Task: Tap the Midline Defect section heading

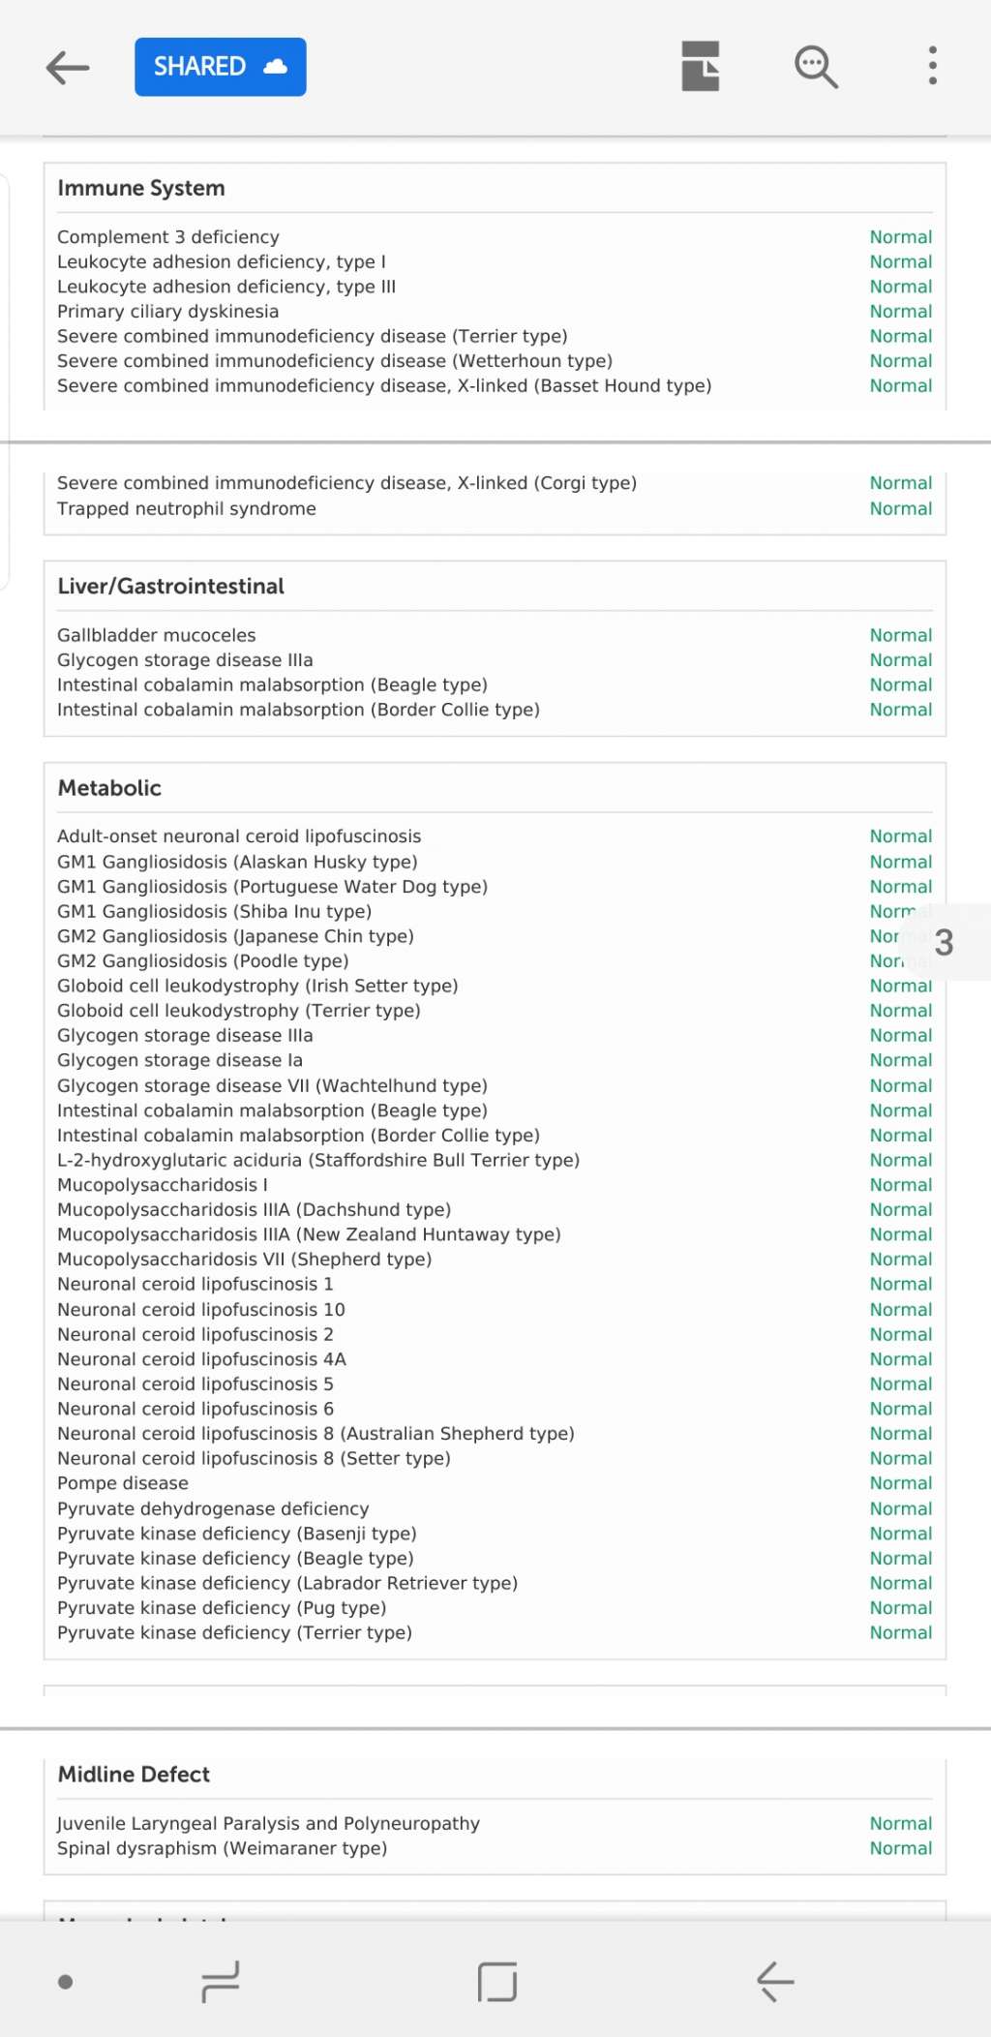Action: [134, 1774]
